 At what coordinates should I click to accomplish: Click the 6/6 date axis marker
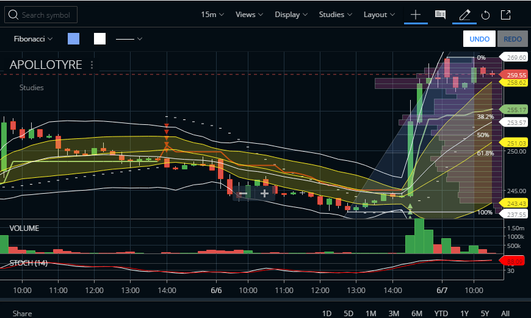coord(216,291)
